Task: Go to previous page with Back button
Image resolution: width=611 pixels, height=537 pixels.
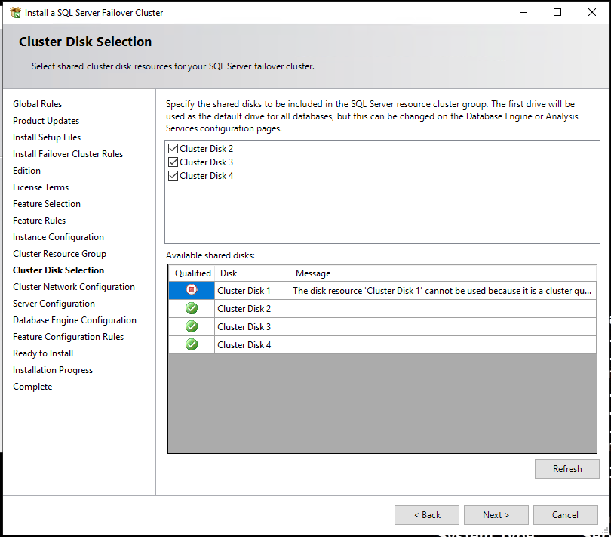Action: 427,515
